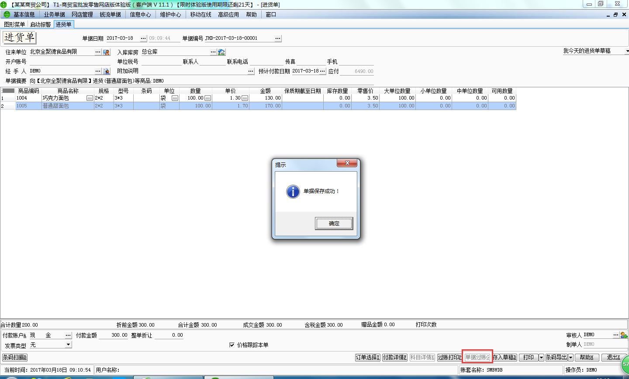Click the 附加说明 input field
The height and width of the screenshot is (379, 629).
coord(194,71)
